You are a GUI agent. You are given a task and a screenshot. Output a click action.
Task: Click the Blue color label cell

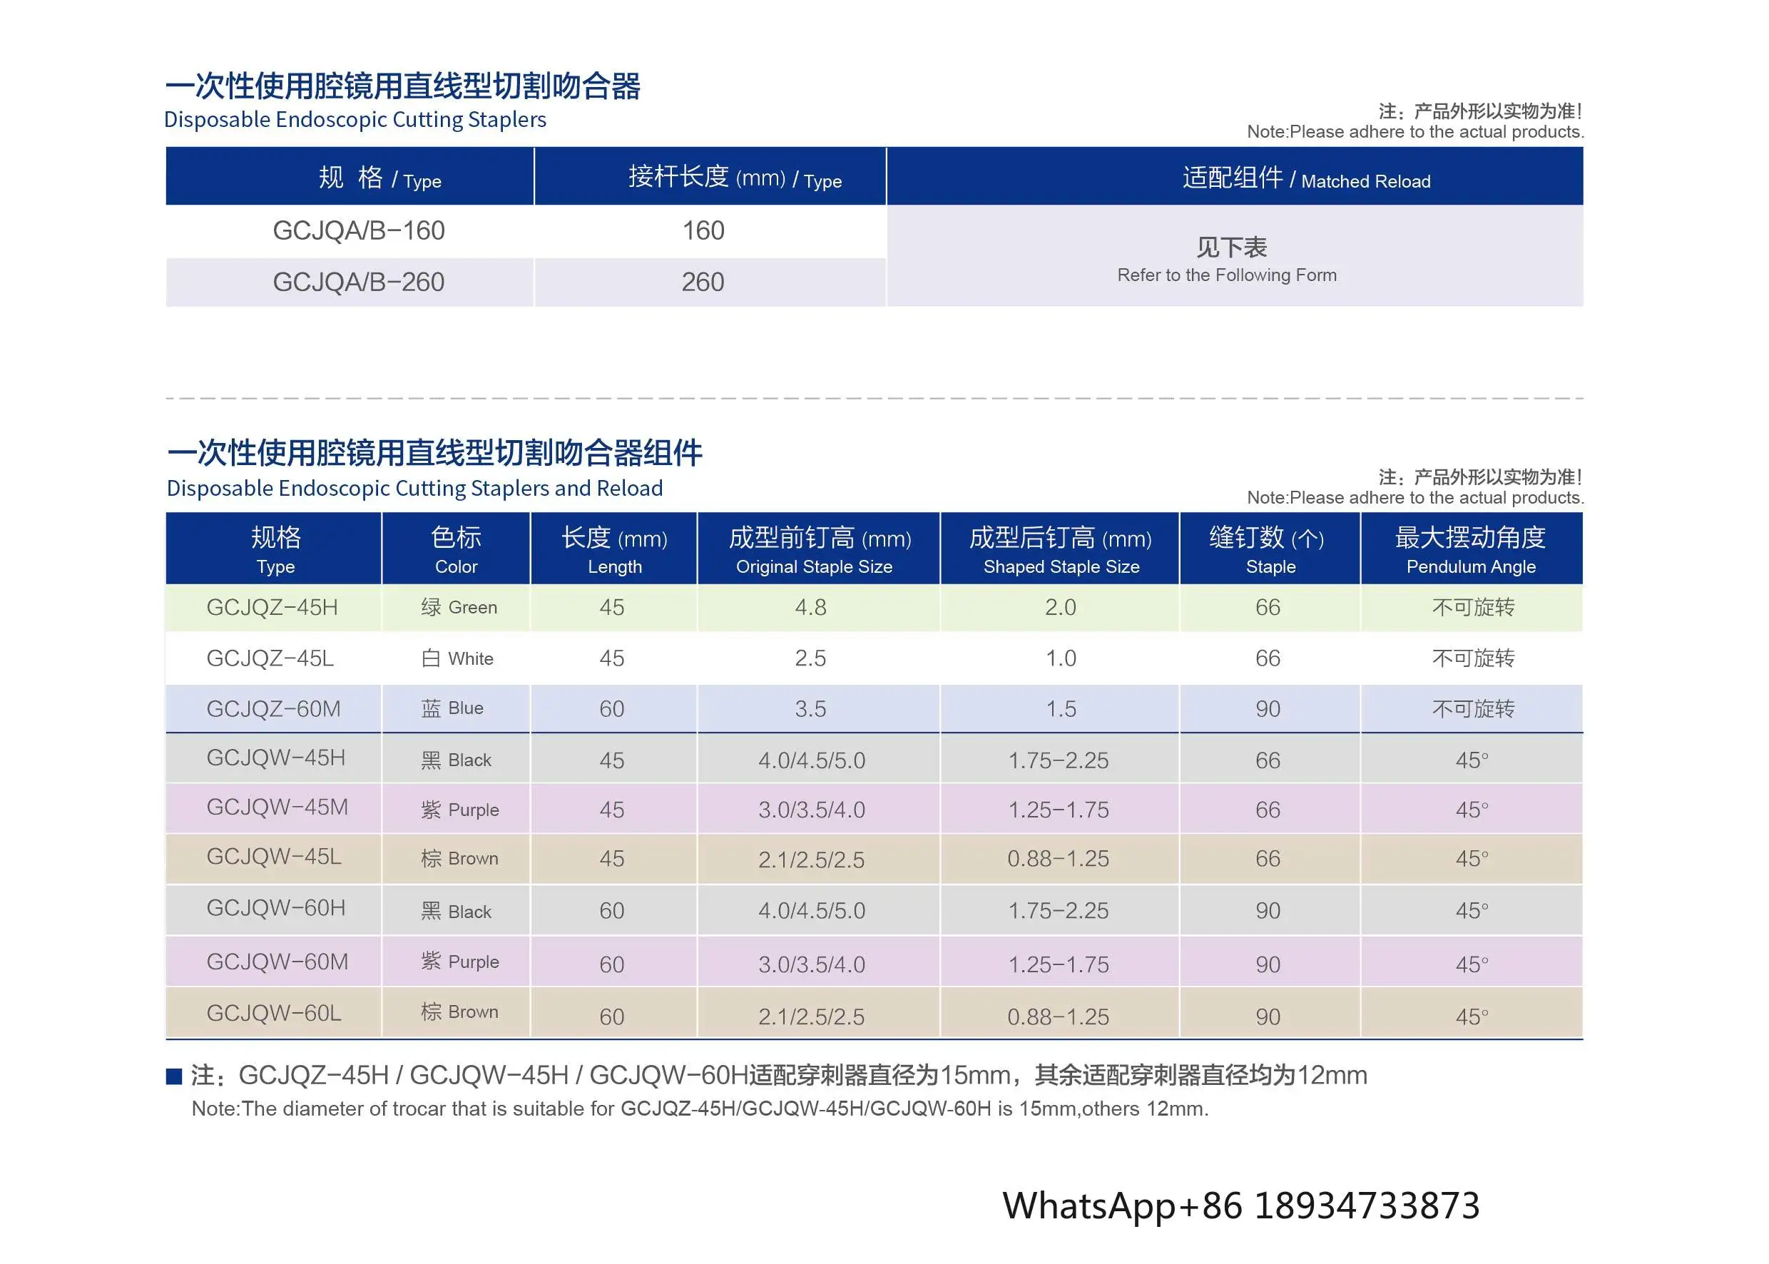coord(452,708)
